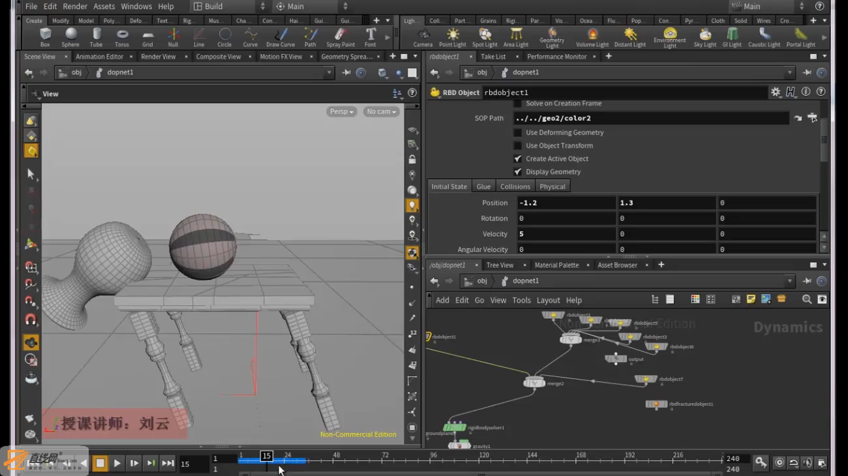
Task: Open the Windows menu
Action: 136,7
